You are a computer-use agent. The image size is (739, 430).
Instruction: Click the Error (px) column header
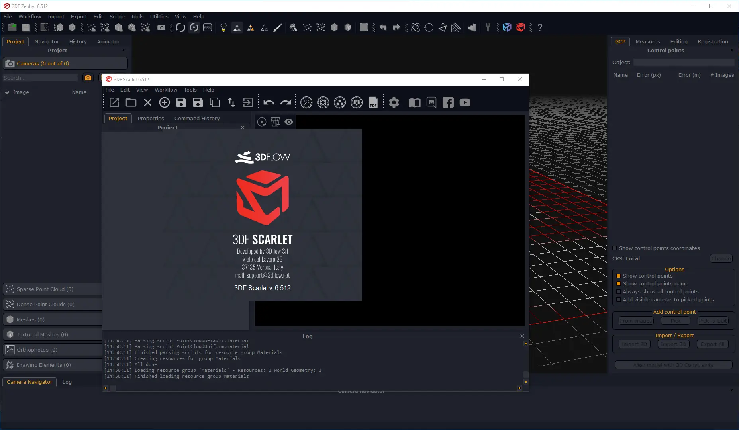click(649, 75)
